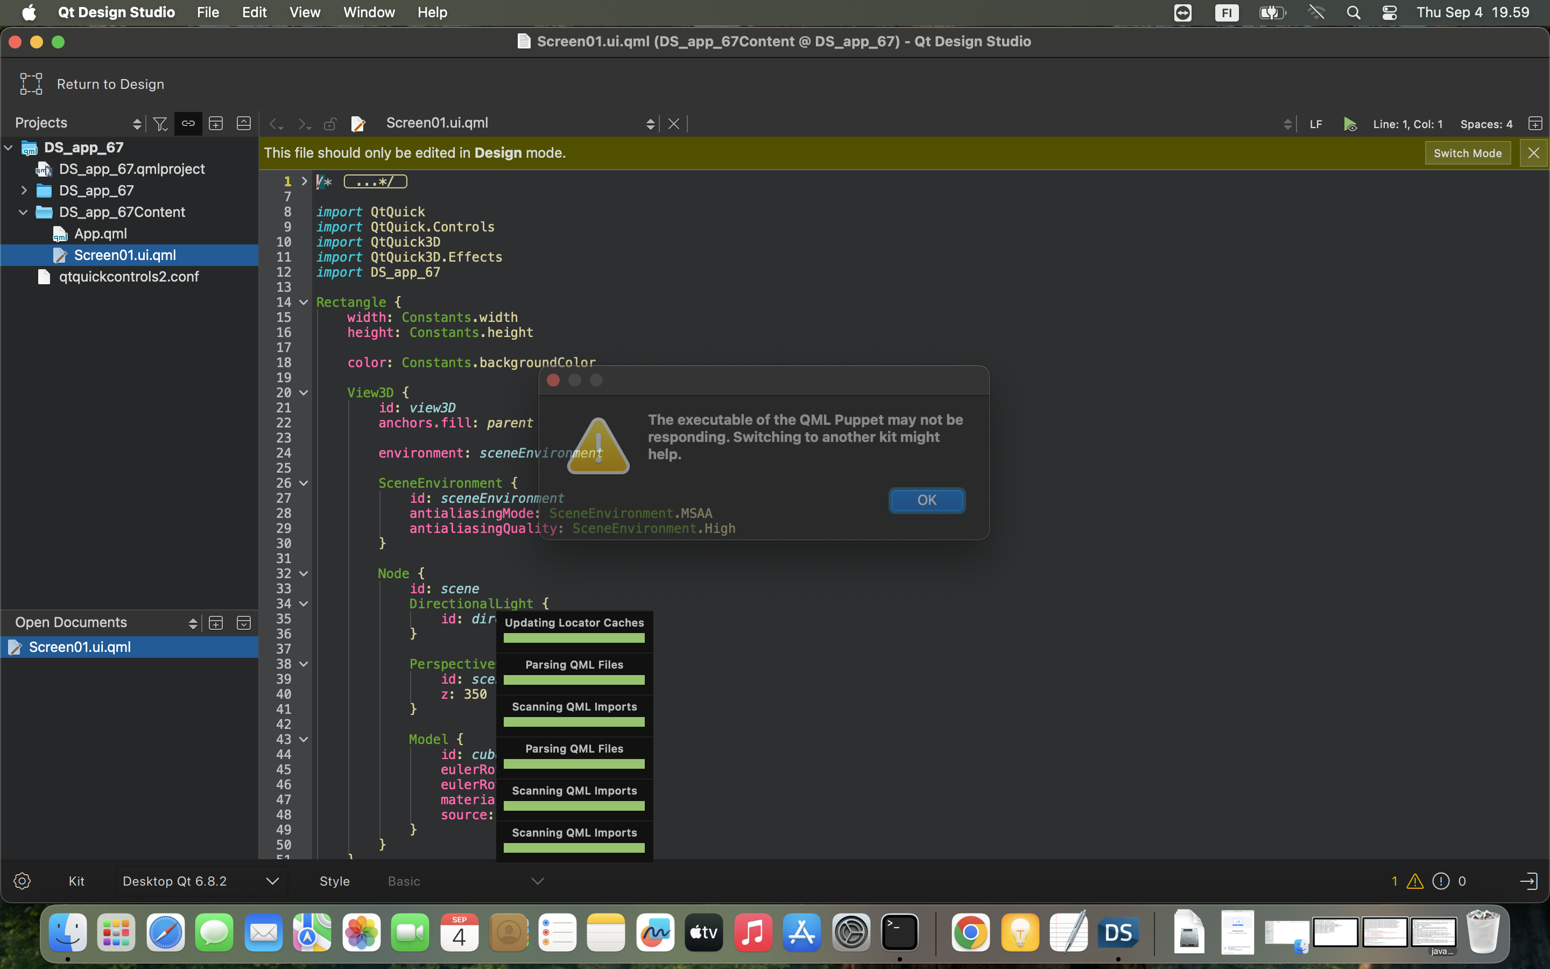Open the Kit Desktop Qt 6.8.2 dropdown
Screen dimensions: 1550x969
click(202, 881)
